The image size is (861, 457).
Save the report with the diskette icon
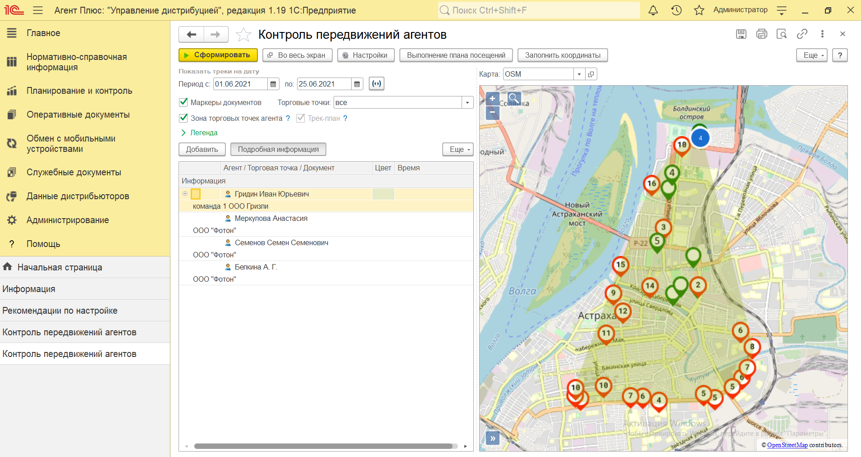click(741, 34)
